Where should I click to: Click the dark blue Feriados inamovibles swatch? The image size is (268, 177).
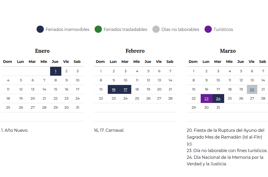coord(40,29)
